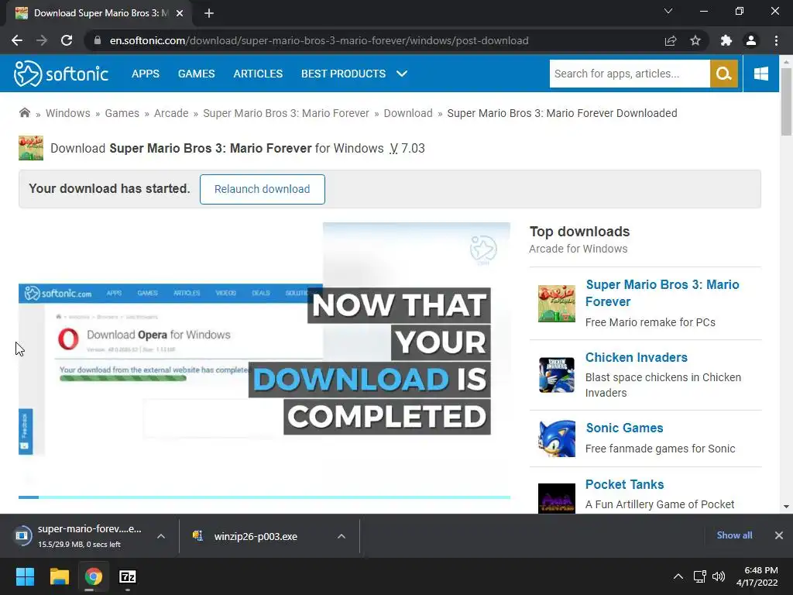Click Chicken Invaders thumbnail
Viewport: 793px width, 595px height.
(557, 376)
